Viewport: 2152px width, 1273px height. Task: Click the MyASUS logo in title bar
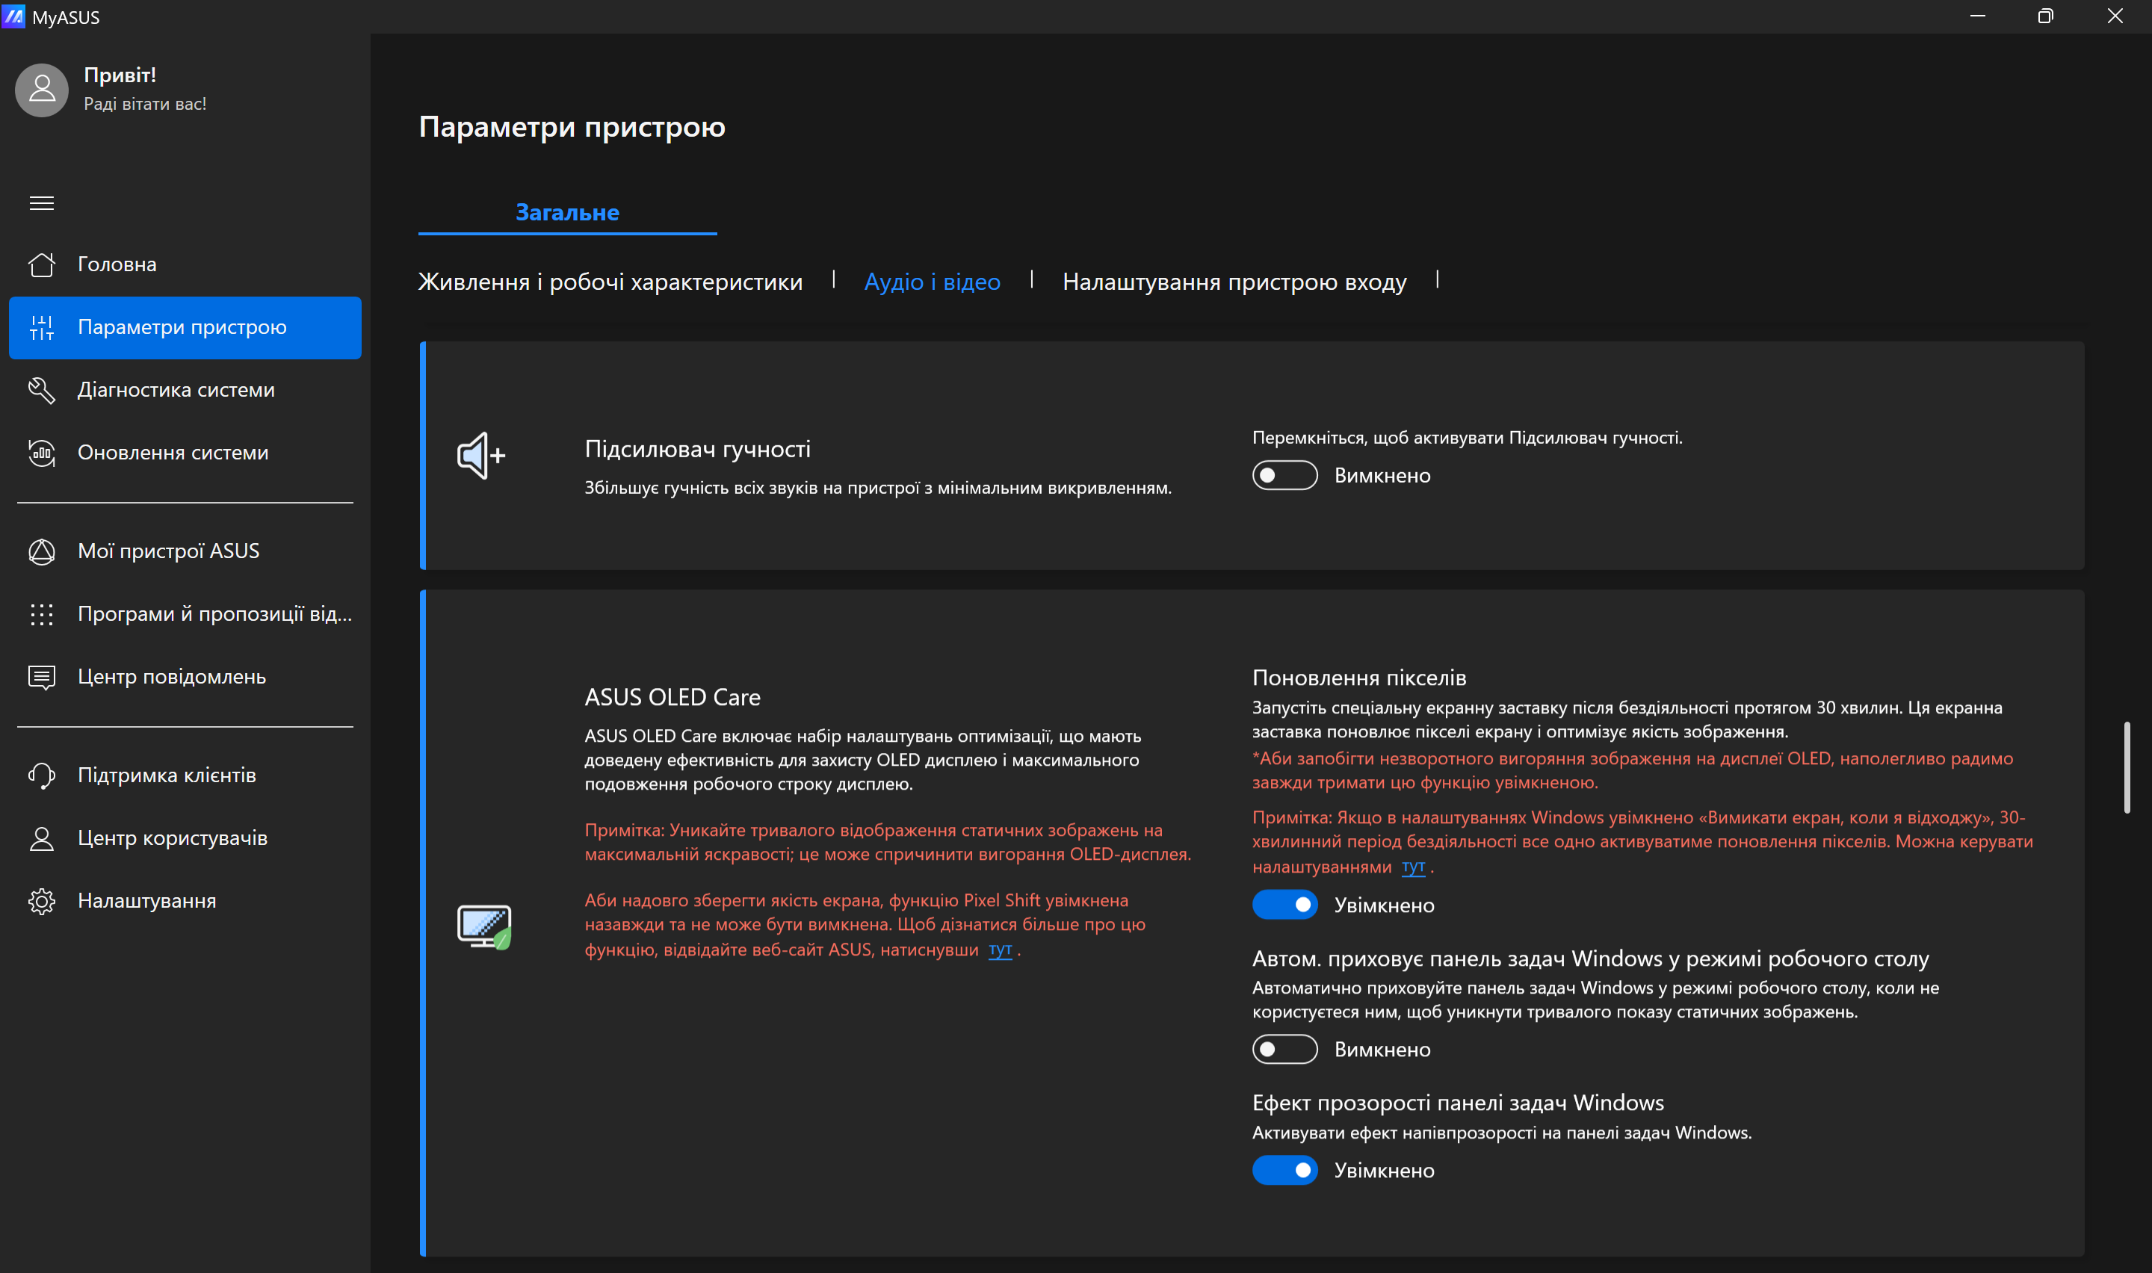13,16
